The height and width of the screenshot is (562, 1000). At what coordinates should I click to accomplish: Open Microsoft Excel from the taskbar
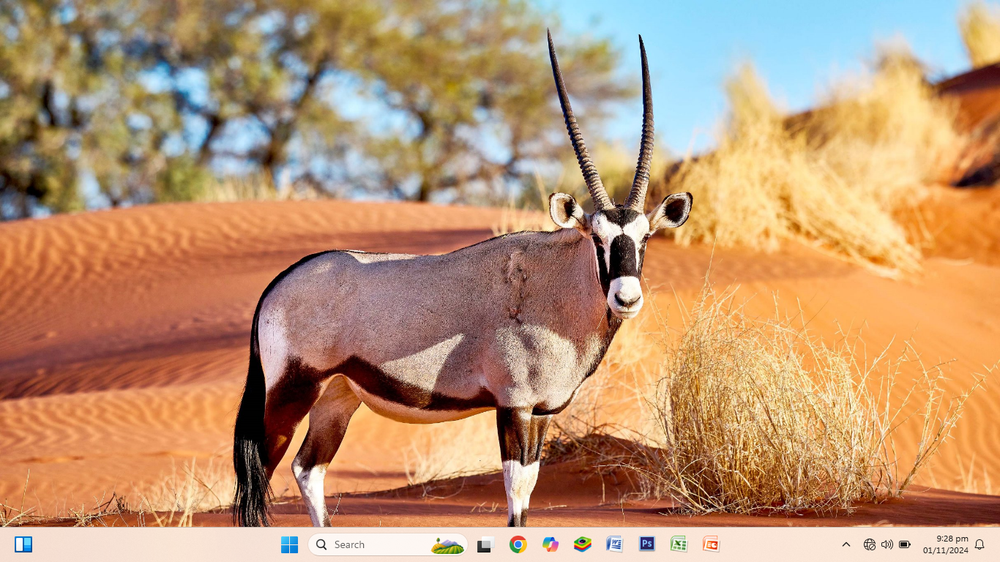click(x=679, y=544)
